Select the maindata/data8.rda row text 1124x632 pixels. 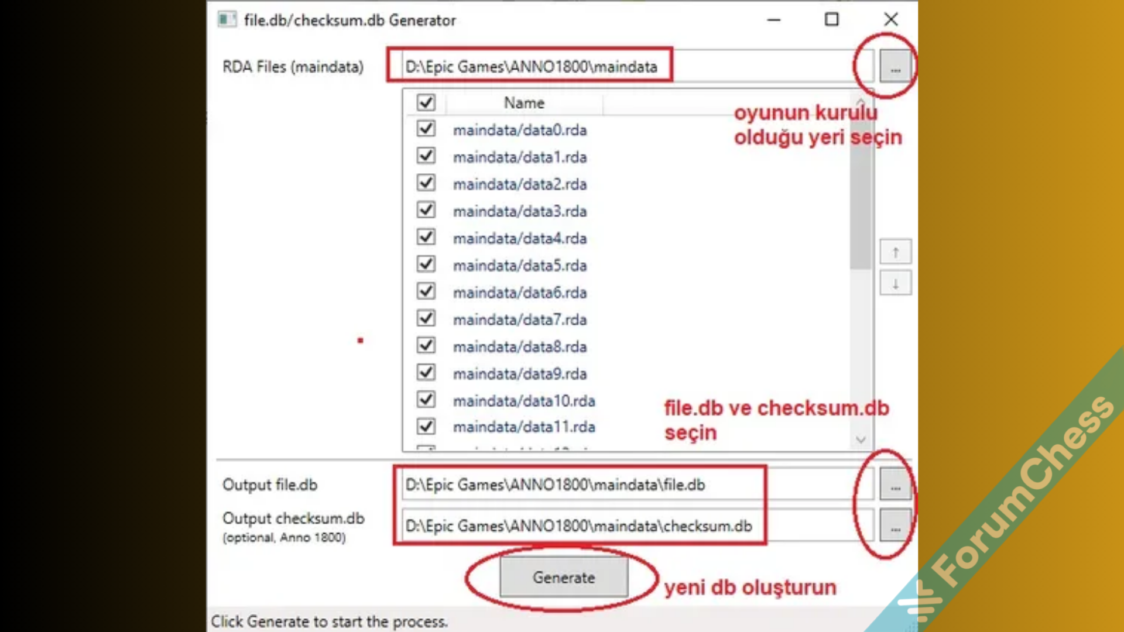[520, 346]
